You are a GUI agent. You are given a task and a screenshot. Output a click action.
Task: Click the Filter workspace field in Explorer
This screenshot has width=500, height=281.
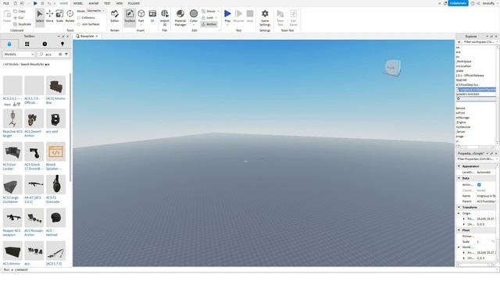(x=477, y=42)
